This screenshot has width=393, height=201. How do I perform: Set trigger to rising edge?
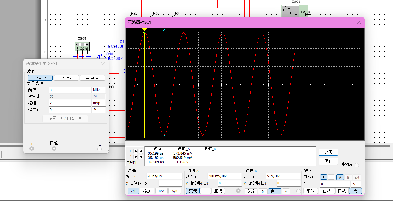click(x=323, y=177)
